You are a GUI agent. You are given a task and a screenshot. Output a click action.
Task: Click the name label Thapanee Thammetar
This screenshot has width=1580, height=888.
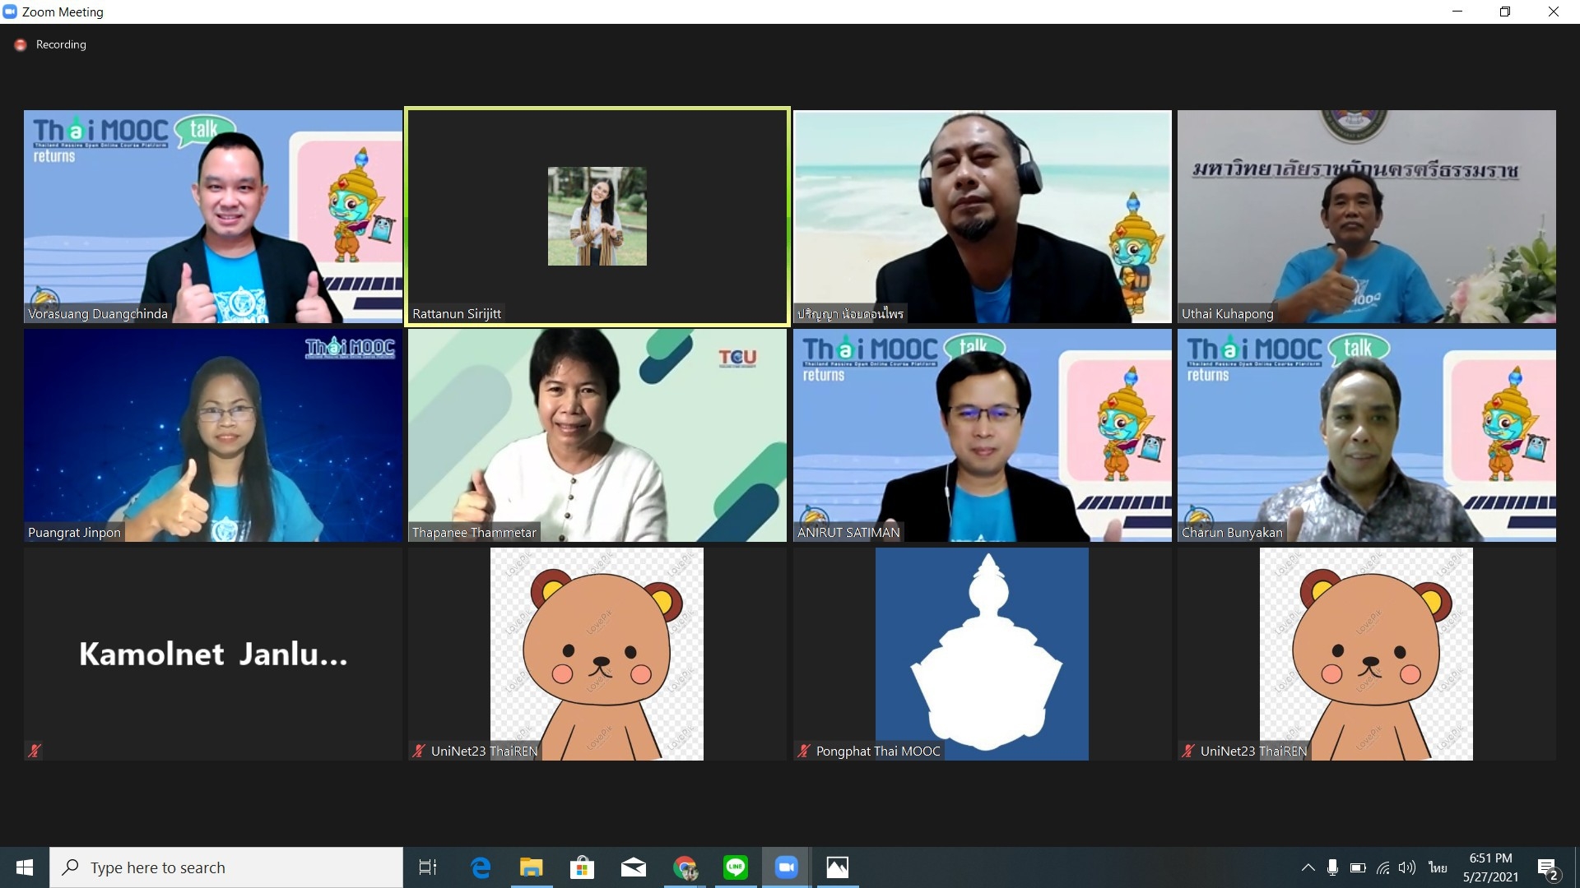click(x=474, y=532)
